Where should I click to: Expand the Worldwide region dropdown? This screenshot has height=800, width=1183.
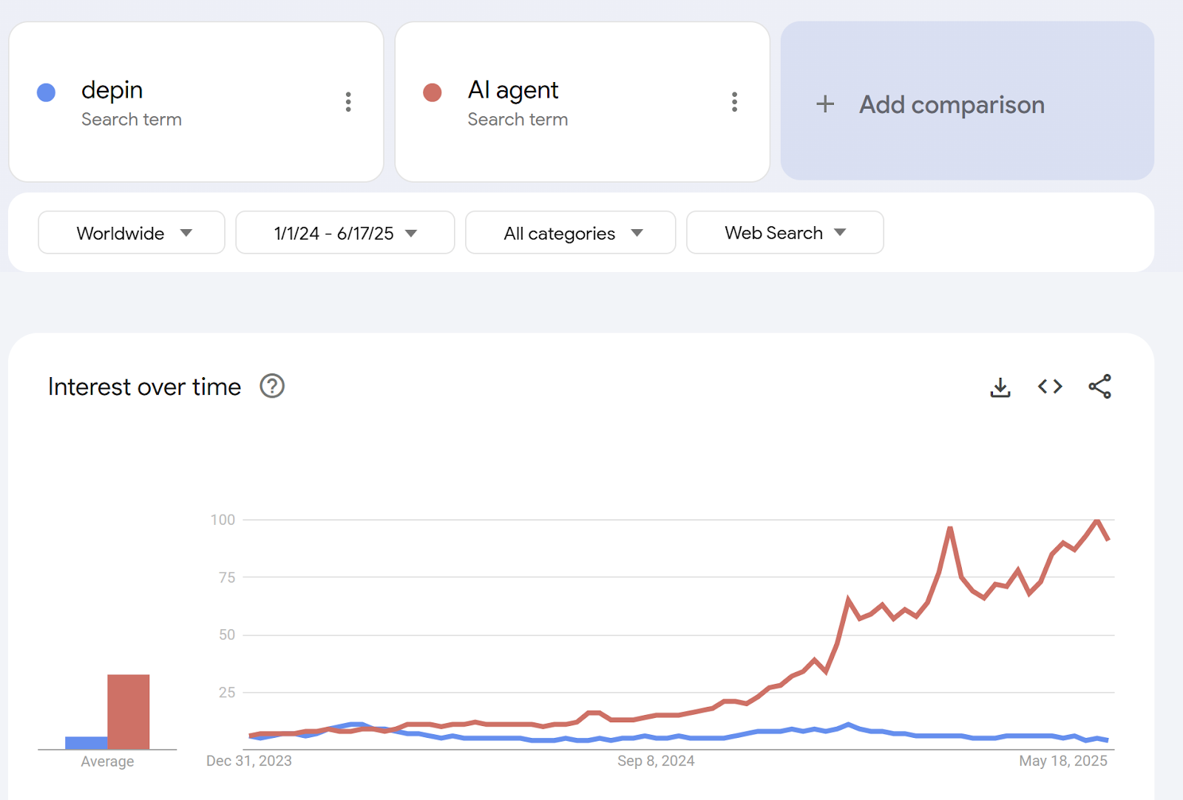point(132,233)
